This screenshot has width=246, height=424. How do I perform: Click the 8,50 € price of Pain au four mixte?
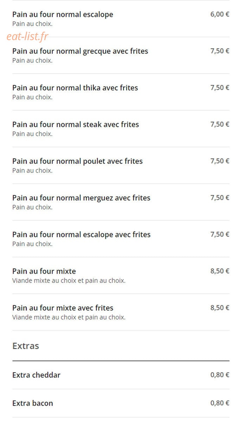pos(220,271)
